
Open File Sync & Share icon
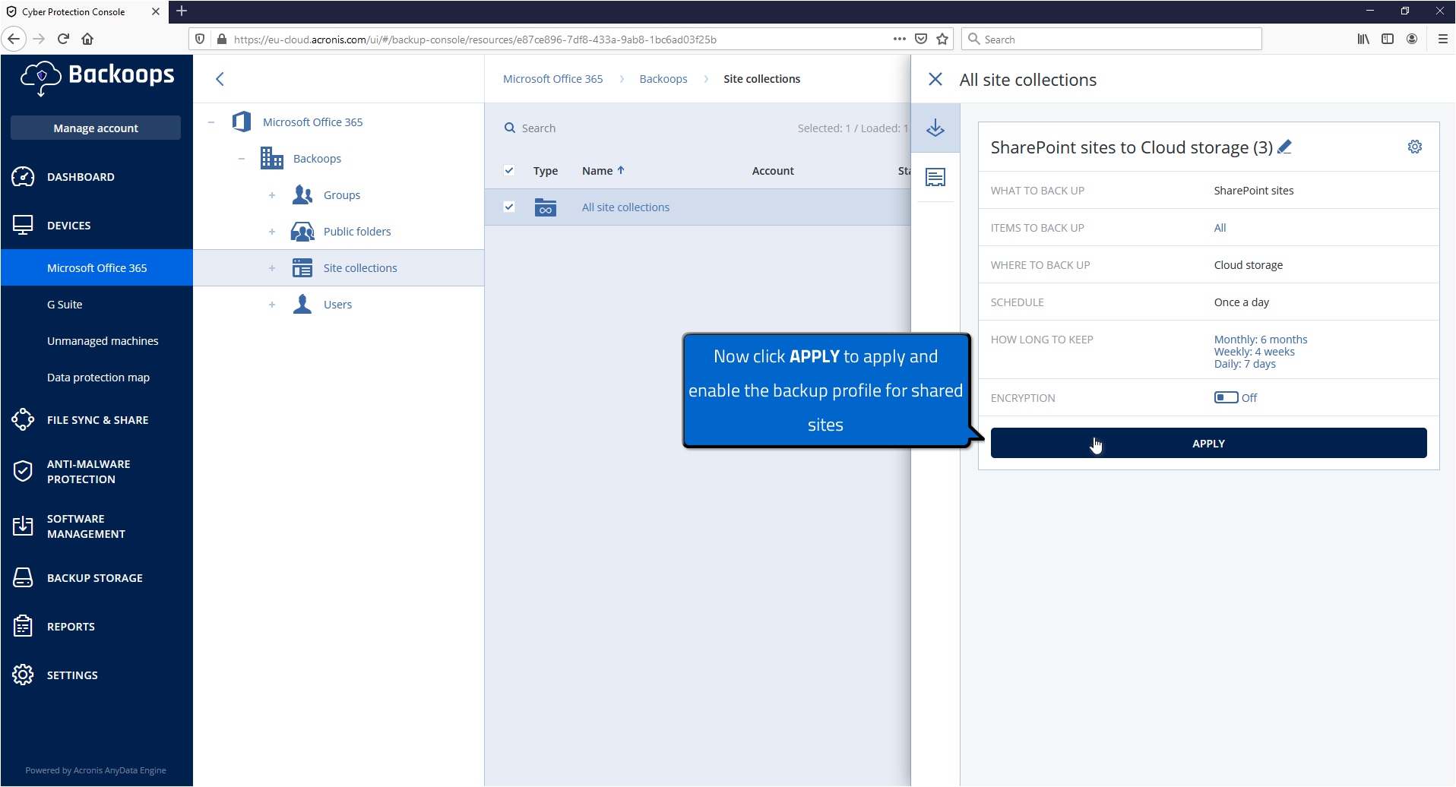click(23, 419)
